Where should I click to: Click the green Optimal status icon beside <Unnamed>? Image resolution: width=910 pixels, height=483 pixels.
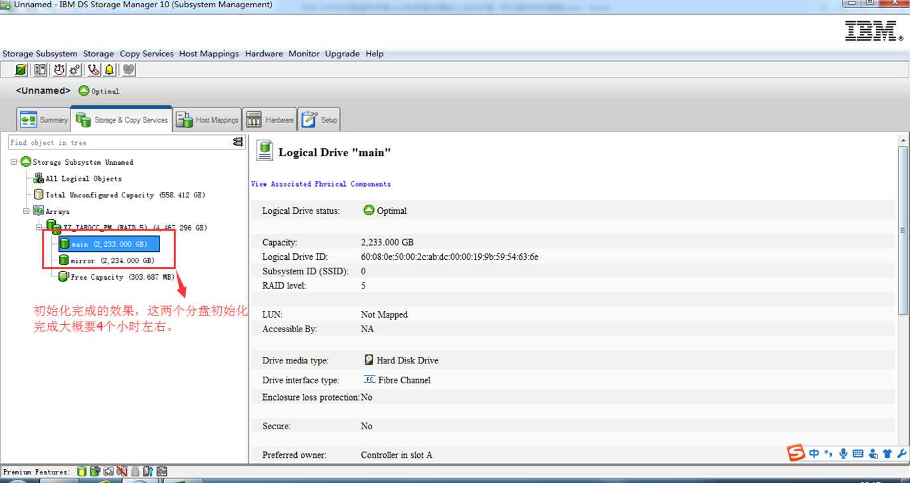click(x=84, y=91)
